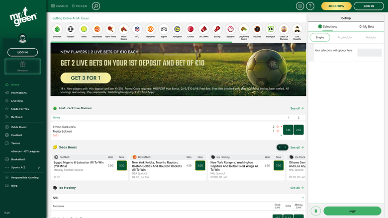
Task: Go to Casino in top bar
Action: point(60,6)
